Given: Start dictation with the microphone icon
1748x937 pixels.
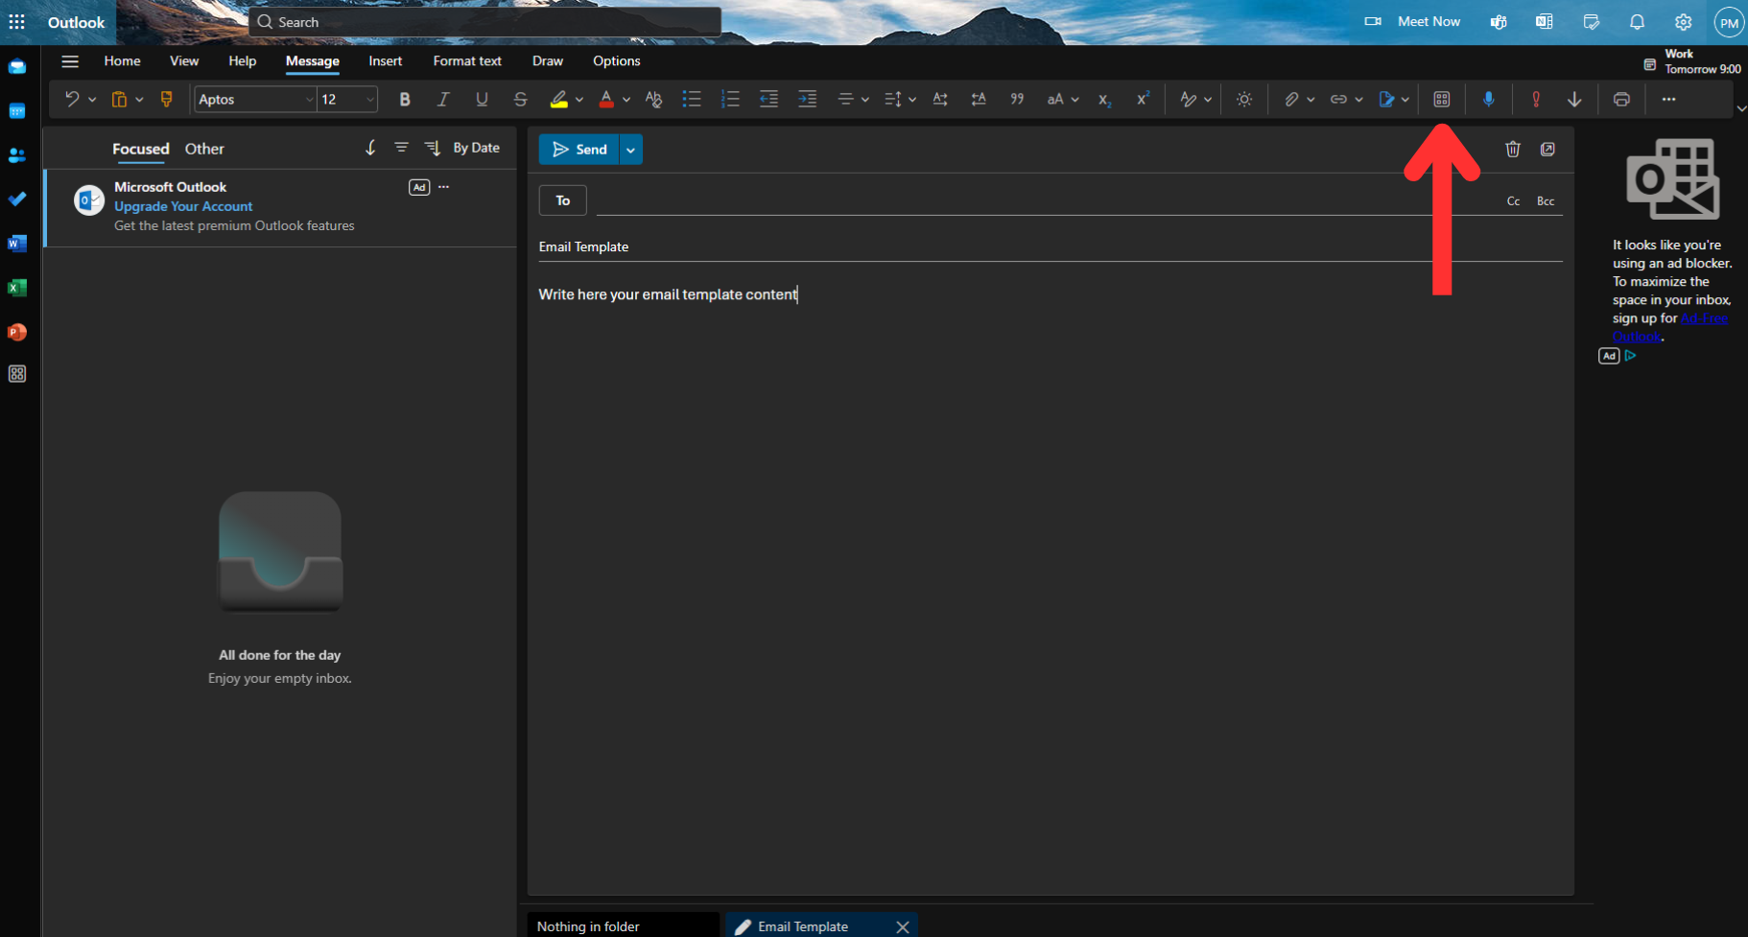Looking at the screenshot, I should tap(1489, 99).
